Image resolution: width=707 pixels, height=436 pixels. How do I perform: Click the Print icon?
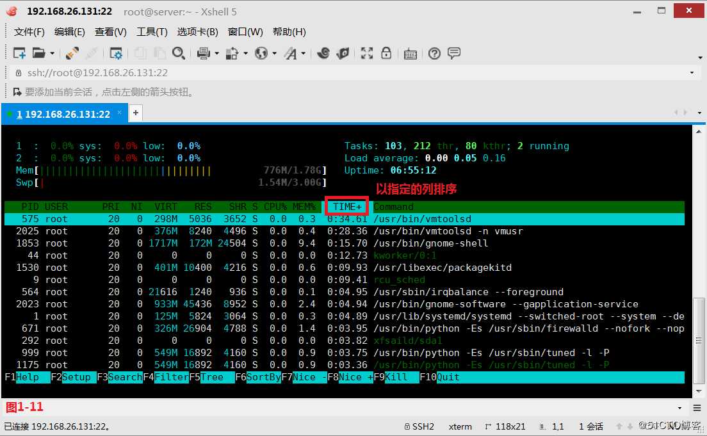coord(204,53)
